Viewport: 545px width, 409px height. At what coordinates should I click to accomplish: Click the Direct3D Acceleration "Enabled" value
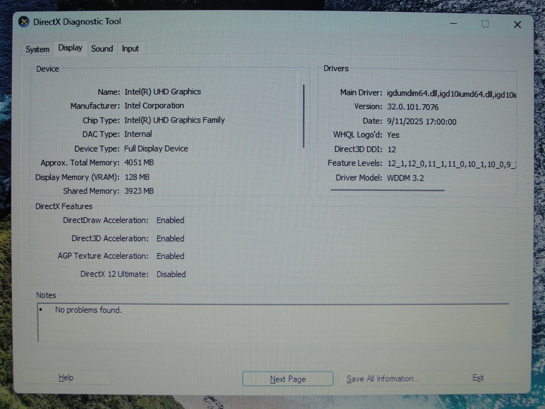pos(170,239)
